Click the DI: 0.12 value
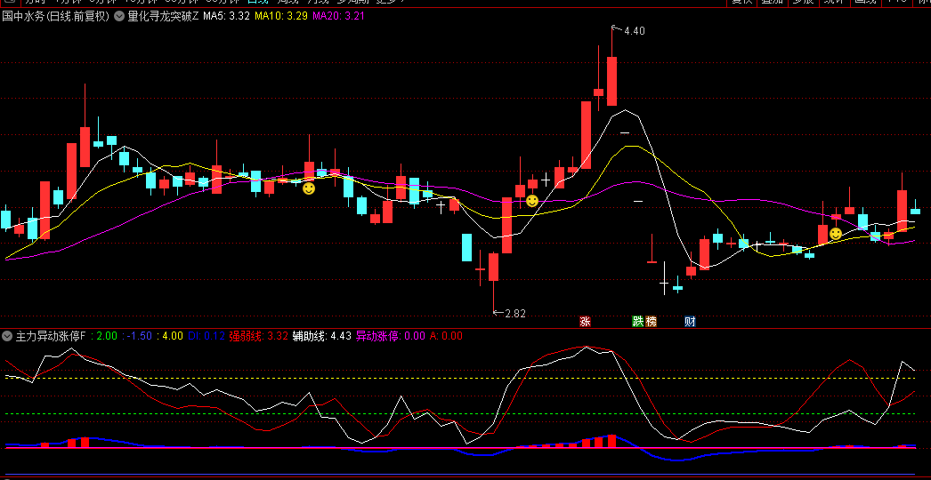Screen dimensions: 931x480 point(206,336)
